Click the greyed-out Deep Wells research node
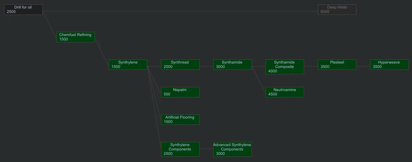The height and width of the screenshot is (162, 412). point(337,10)
